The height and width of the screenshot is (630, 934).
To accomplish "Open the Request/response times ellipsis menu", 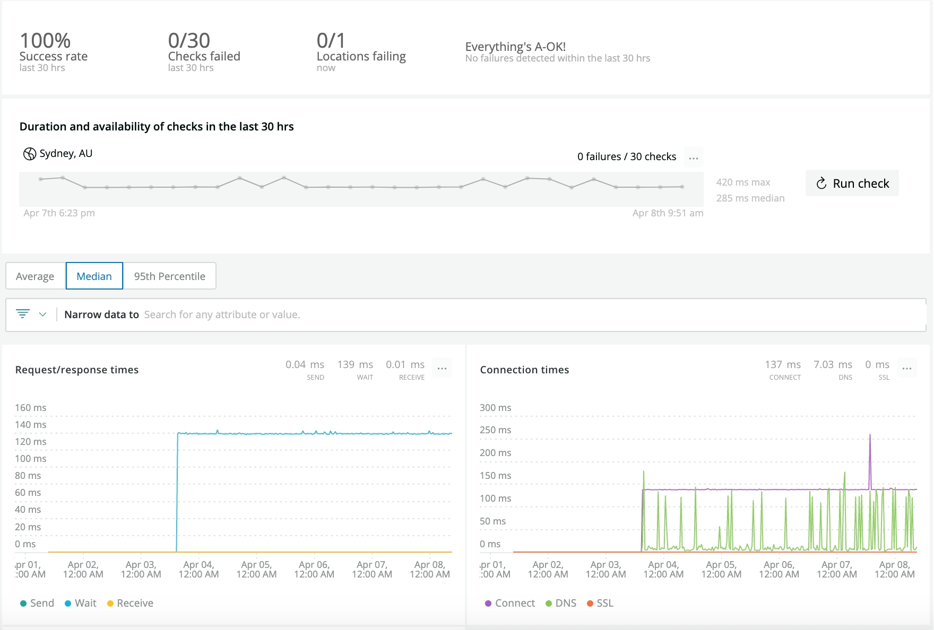I will pyautogui.click(x=442, y=368).
